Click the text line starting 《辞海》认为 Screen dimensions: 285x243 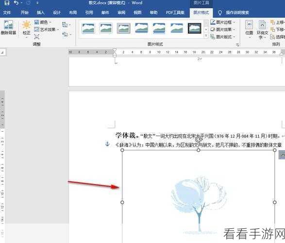(199, 145)
